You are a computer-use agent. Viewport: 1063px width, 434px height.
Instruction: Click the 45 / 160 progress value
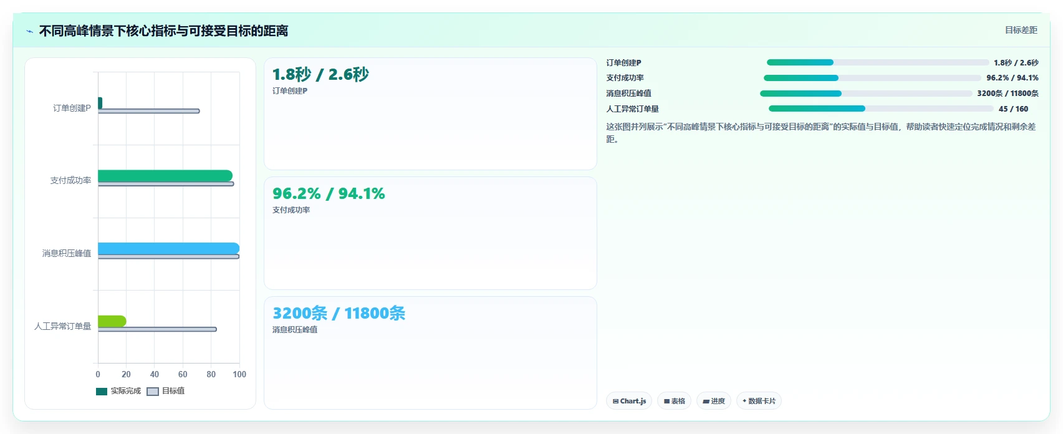[1013, 109]
